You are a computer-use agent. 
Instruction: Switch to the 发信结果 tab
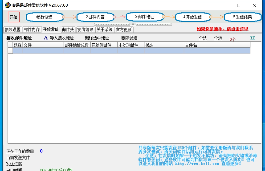85,30
